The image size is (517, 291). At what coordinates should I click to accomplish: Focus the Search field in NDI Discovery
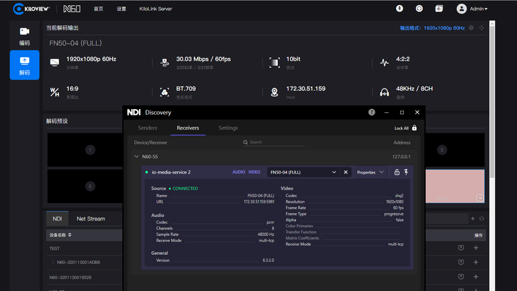click(x=274, y=142)
